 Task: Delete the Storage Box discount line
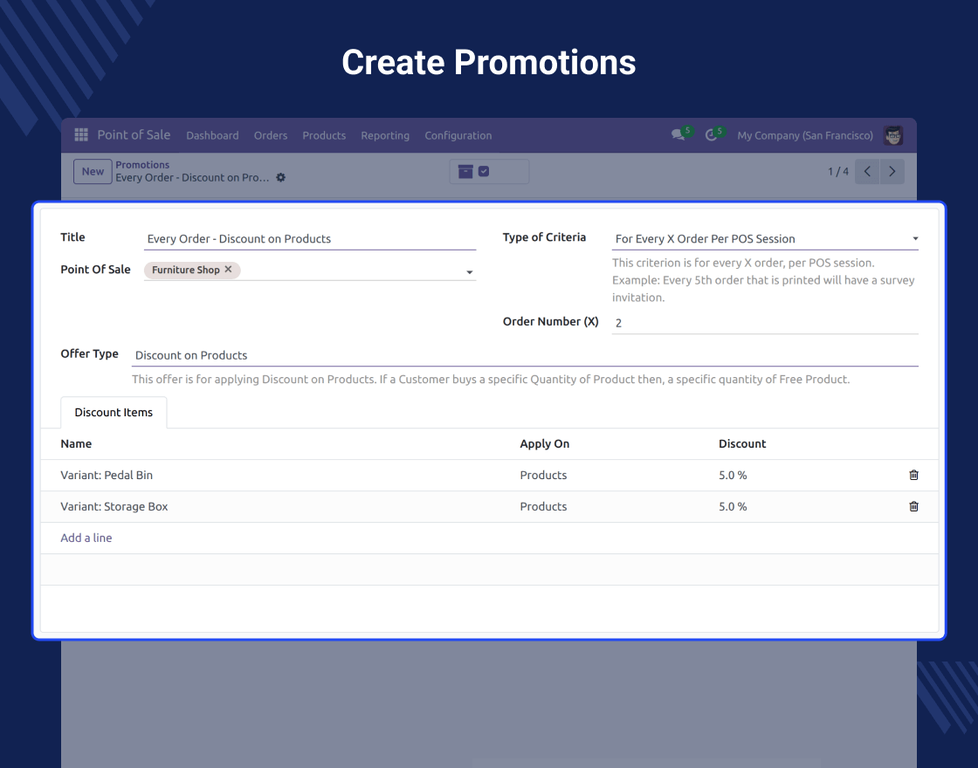tap(913, 507)
